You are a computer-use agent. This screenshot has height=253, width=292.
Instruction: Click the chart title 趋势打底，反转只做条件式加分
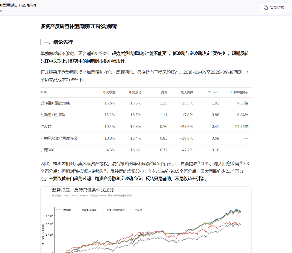point(83,190)
